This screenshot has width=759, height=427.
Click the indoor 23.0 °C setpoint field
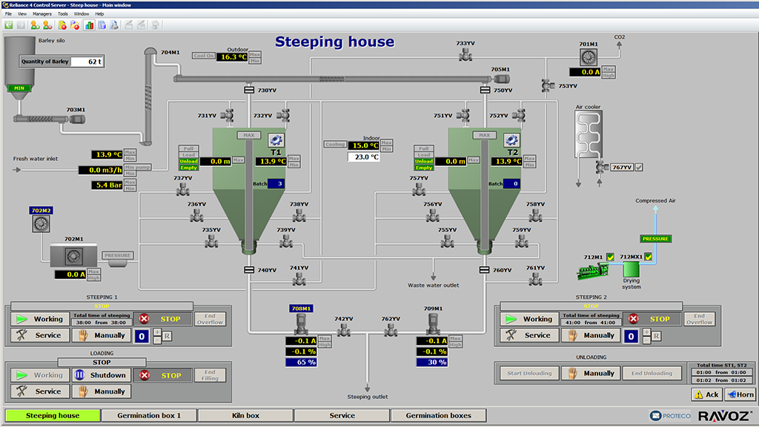(x=363, y=157)
